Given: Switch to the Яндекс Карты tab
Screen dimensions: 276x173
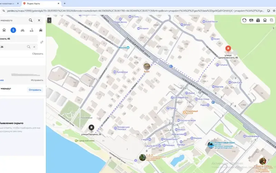Looking at the screenshot, I should [x=41, y=3].
